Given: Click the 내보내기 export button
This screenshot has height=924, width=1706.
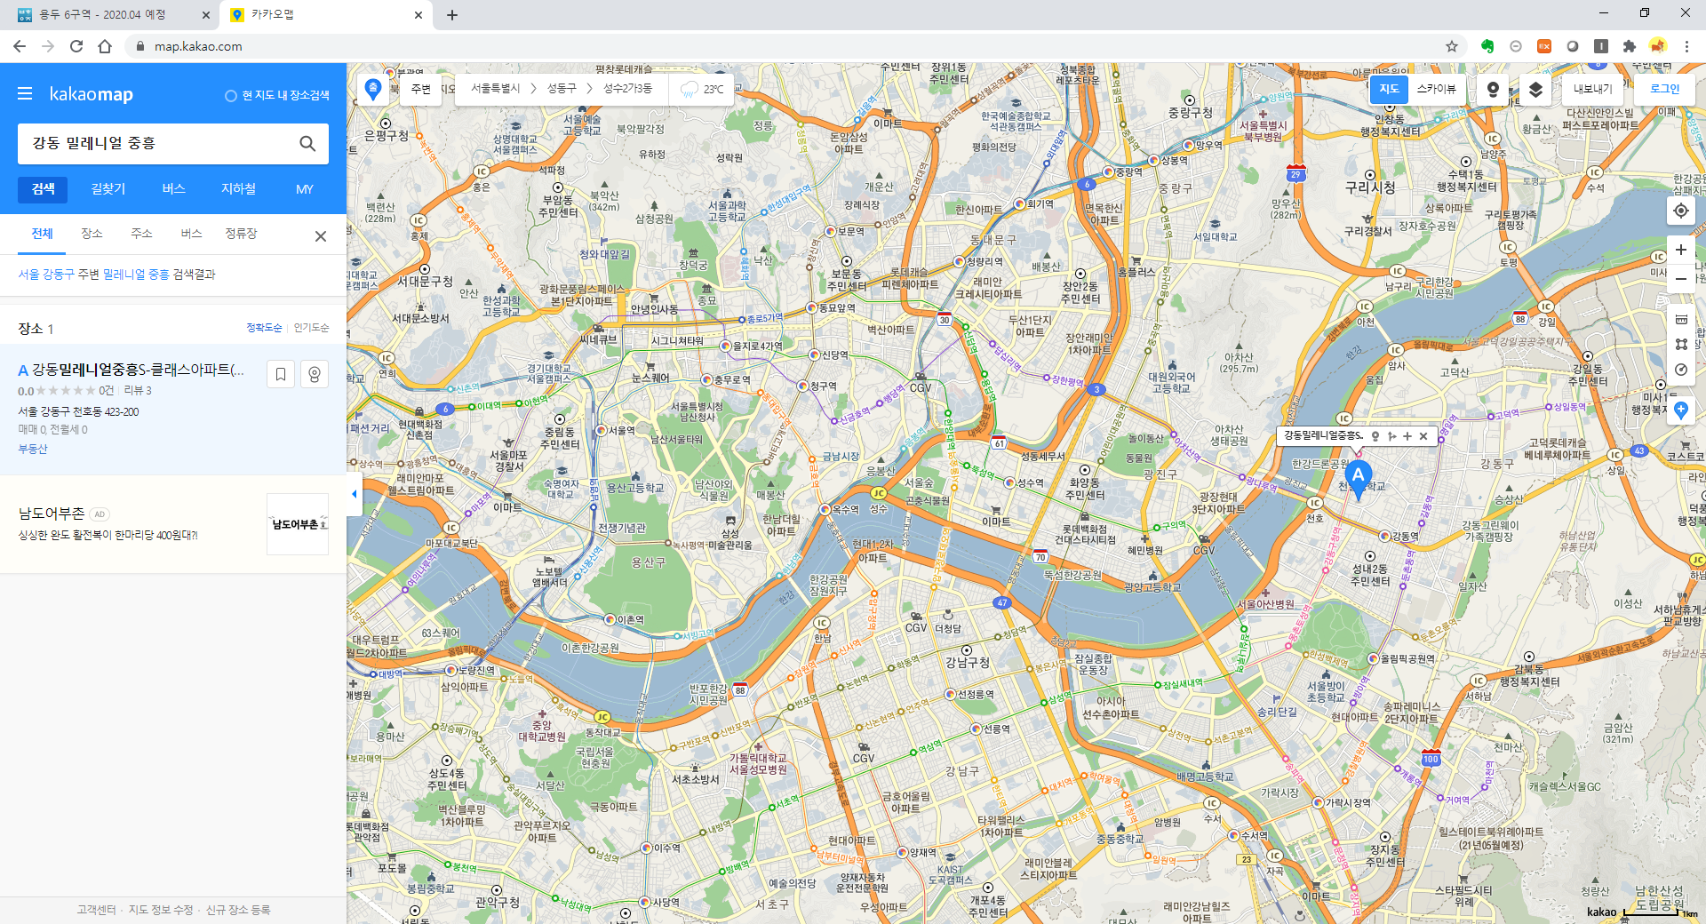Looking at the screenshot, I should tap(1592, 89).
